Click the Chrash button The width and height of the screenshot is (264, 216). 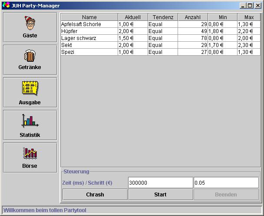click(x=95, y=194)
